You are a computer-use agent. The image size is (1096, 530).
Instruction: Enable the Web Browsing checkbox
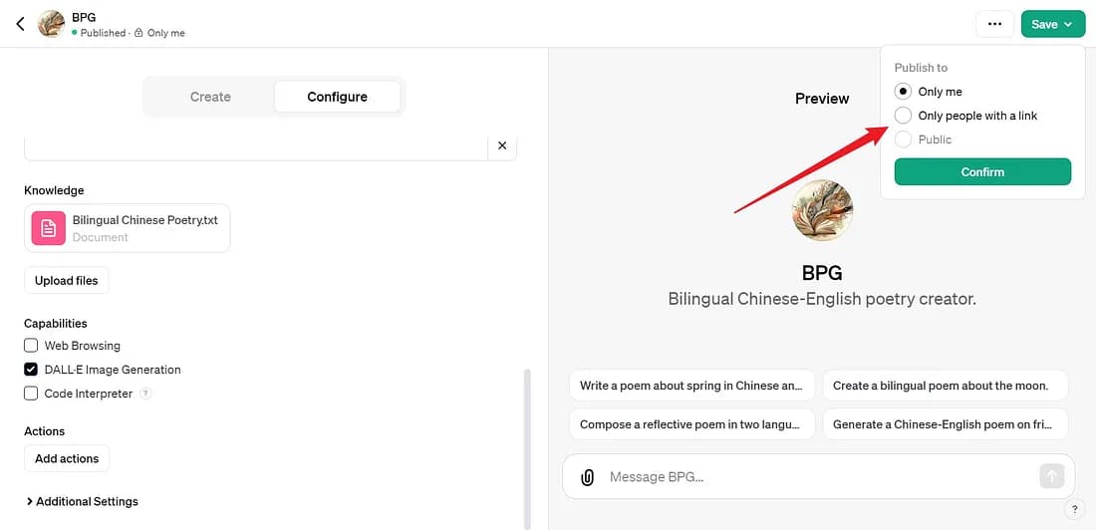click(31, 346)
